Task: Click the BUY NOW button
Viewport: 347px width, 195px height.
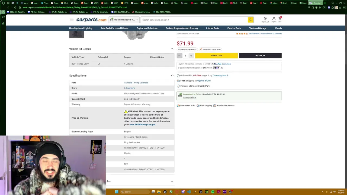Action: click(x=260, y=56)
